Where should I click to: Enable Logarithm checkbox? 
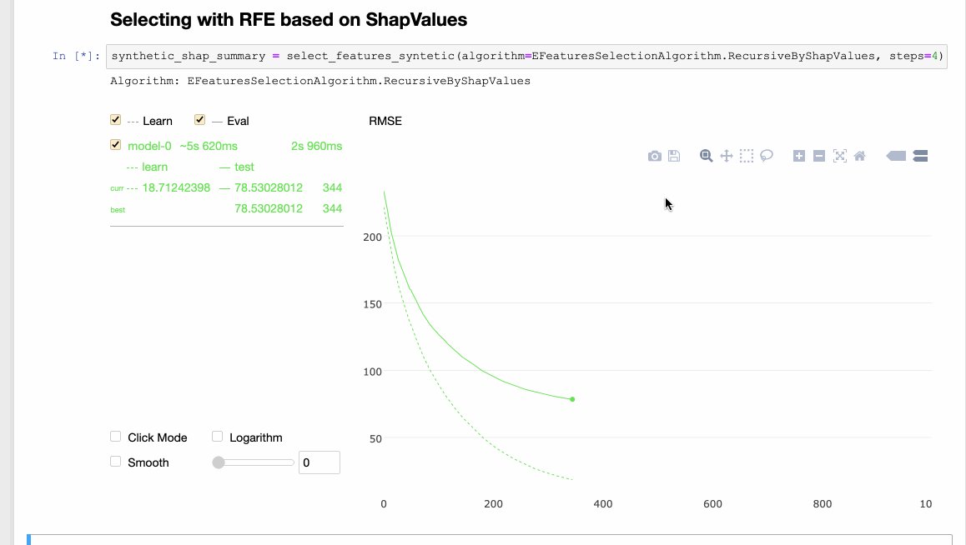217,437
